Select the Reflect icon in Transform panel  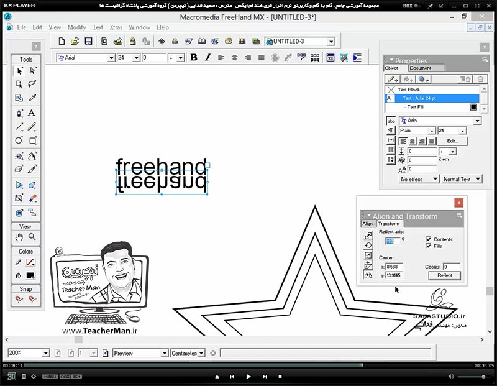(368, 275)
